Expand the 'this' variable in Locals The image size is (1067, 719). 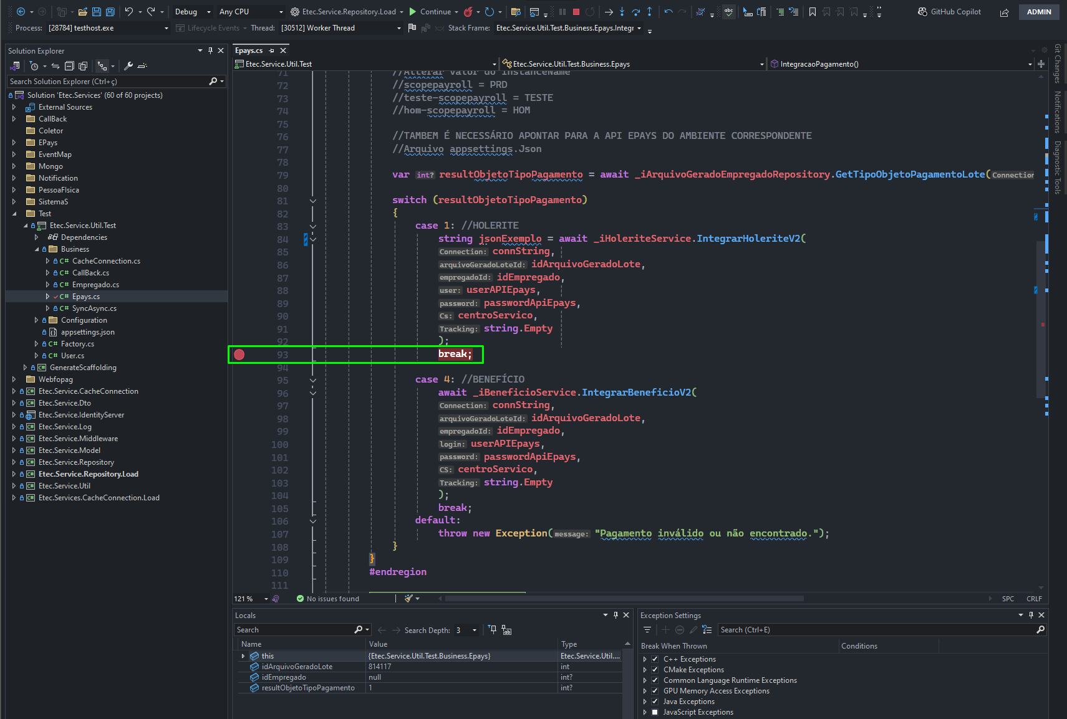[x=243, y=656]
